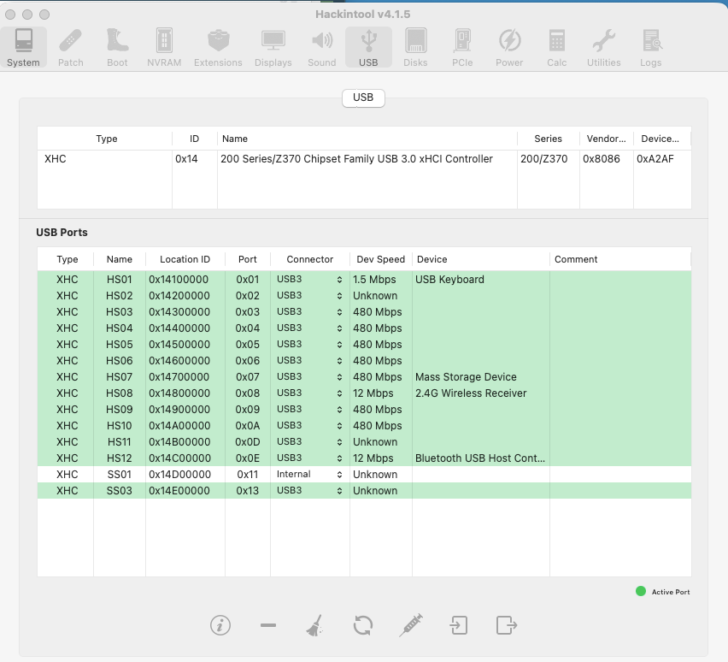The width and height of the screenshot is (728, 662).
Task: Open the Boot section
Action: [x=117, y=48]
